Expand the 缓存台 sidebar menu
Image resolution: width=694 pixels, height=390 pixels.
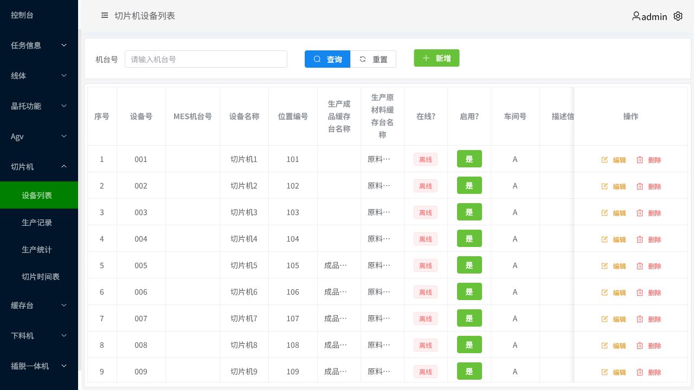(39, 305)
